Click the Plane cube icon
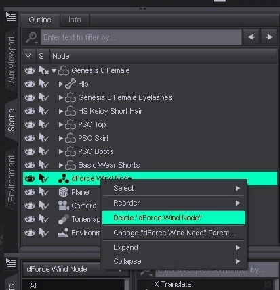280x290 pixels. [x=64, y=192]
